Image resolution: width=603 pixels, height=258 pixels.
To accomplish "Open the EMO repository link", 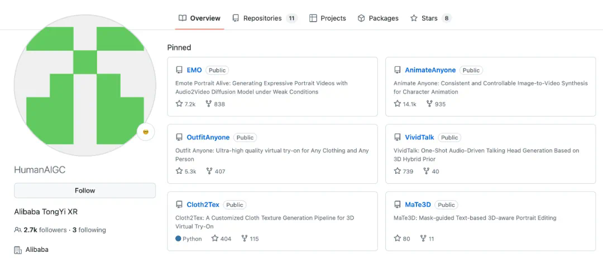I will click(194, 70).
